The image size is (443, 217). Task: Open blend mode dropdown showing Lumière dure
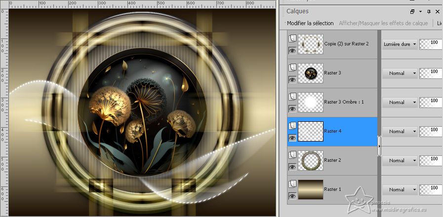400,44
